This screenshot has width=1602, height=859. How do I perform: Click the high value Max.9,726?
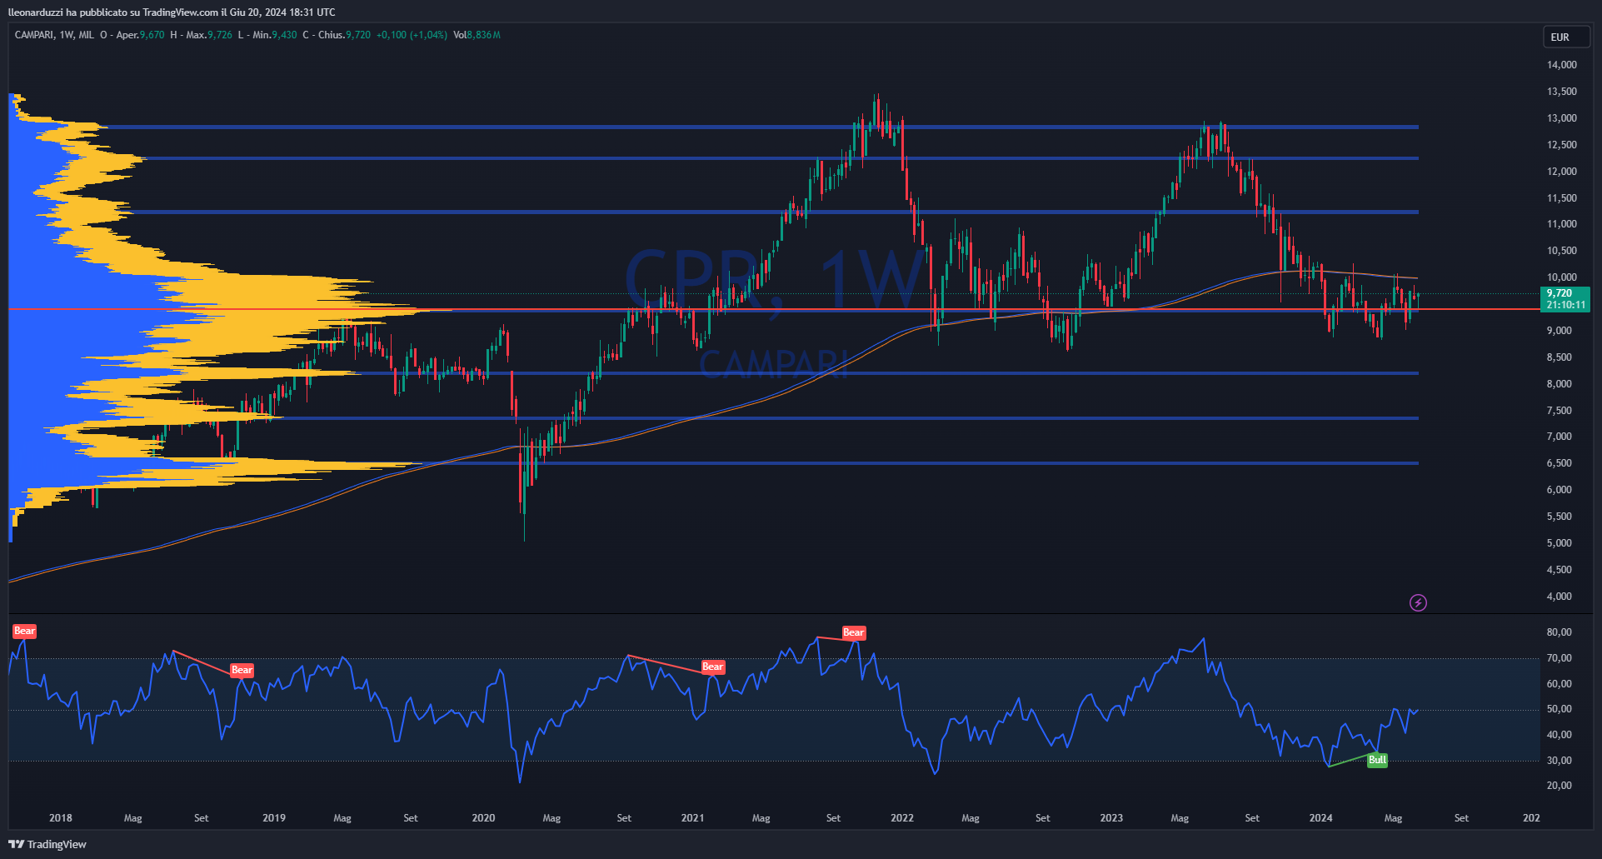pyautogui.click(x=202, y=35)
